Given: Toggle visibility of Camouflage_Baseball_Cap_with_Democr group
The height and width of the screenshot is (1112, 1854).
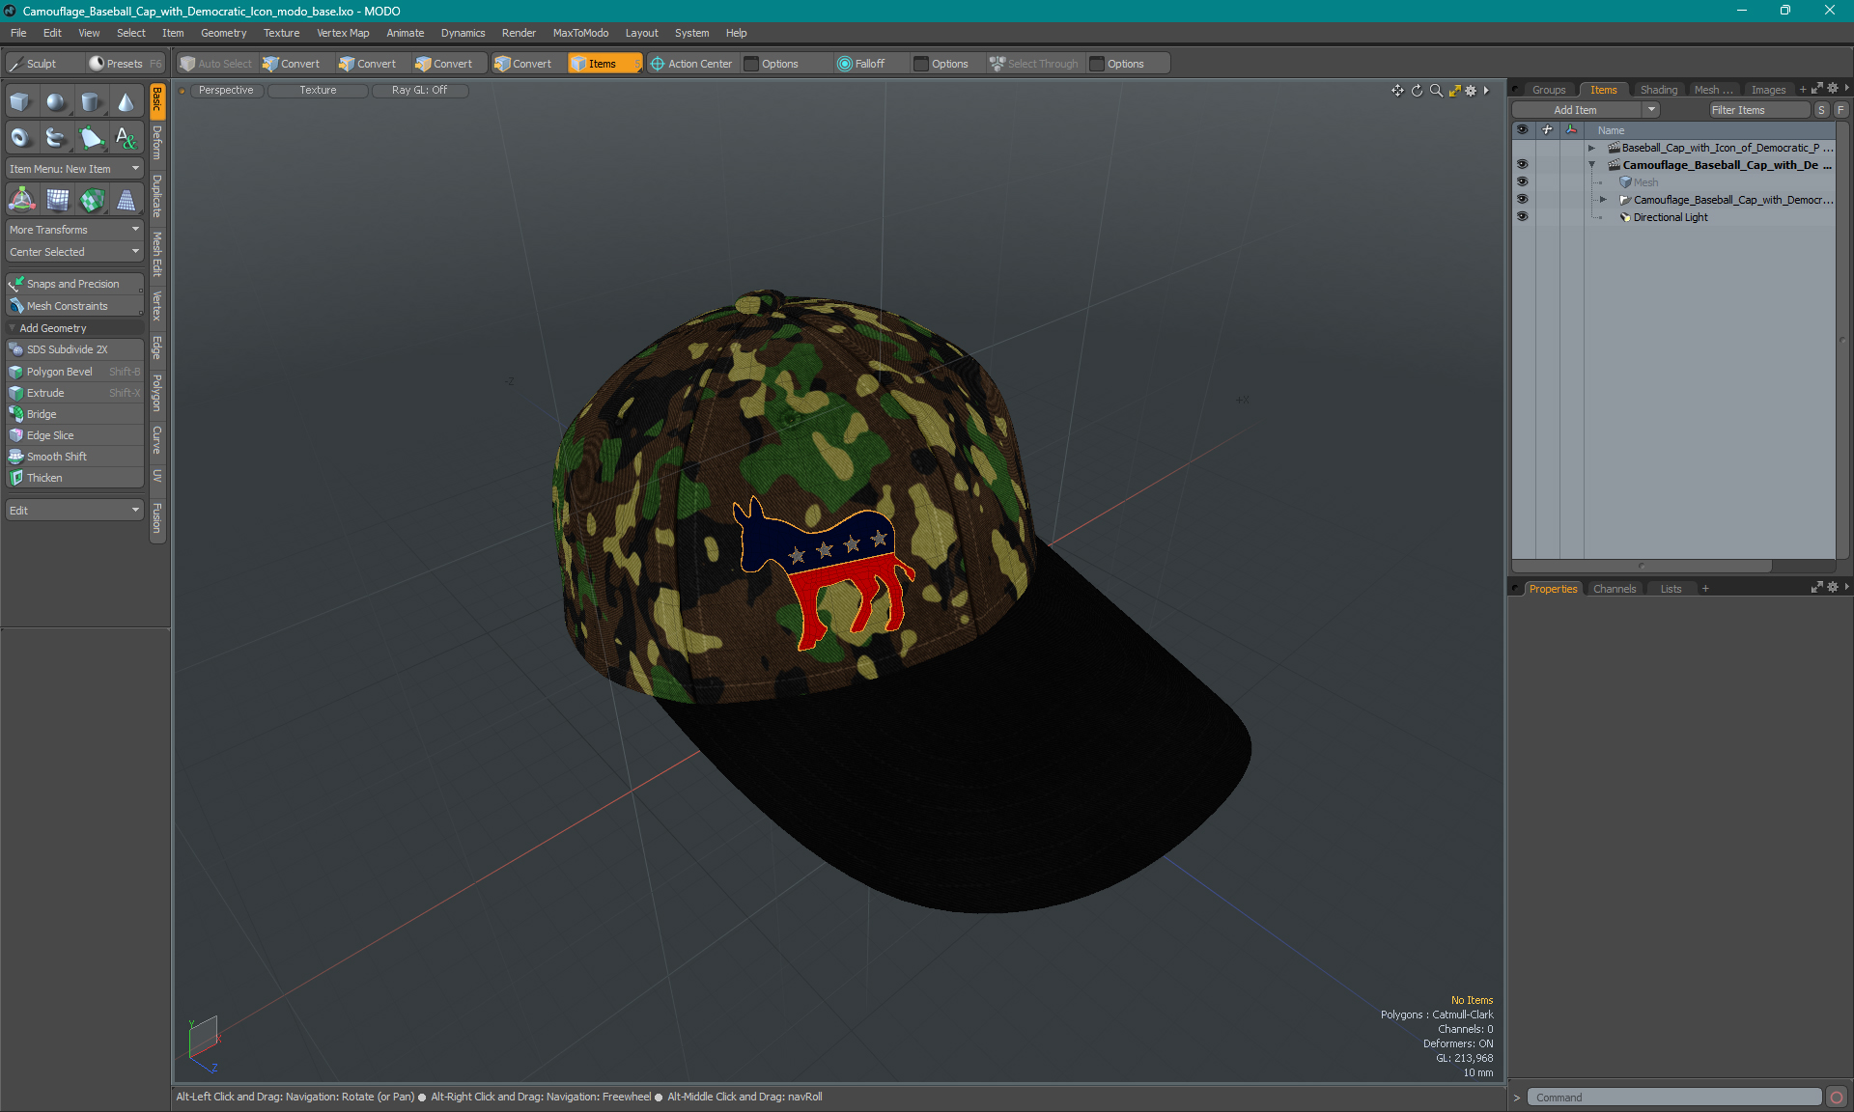Looking at the screenshot, I should pyautogui.click(x=1522, y=200).
